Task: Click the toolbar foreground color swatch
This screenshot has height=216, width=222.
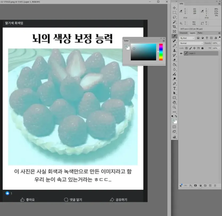Action: (174, 120)
